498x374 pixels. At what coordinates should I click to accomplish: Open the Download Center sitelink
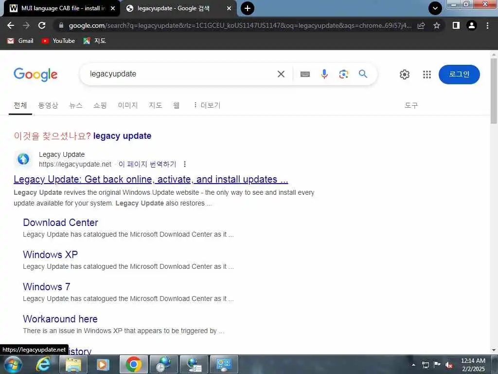click(60, 223)
